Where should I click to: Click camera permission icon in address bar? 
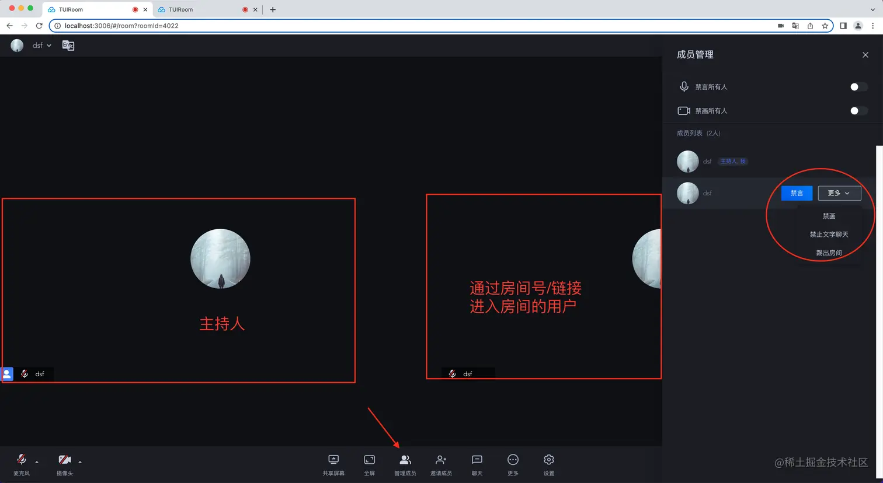tap(781, 26)
